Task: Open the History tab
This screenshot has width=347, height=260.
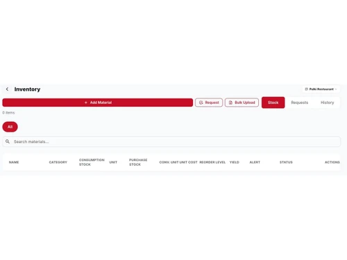Action: (x=328, y=103)
